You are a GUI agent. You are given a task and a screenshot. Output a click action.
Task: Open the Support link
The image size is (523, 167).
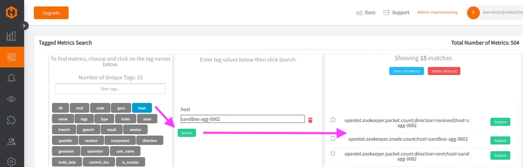tap(401, 13)
